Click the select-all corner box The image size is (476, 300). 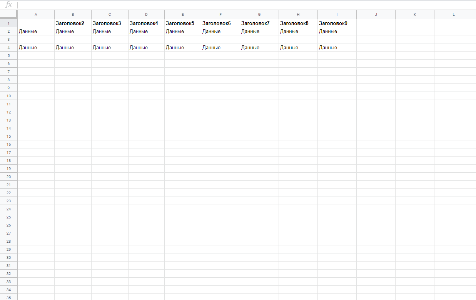(8, 15)
